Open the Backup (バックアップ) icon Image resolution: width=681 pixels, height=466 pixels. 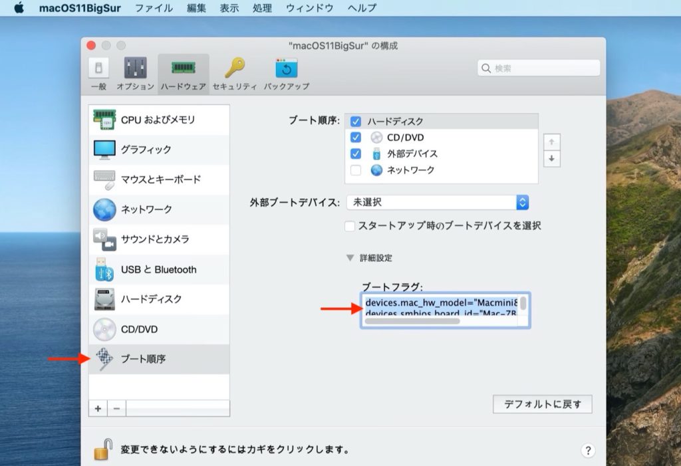click(x=287, y=68)
